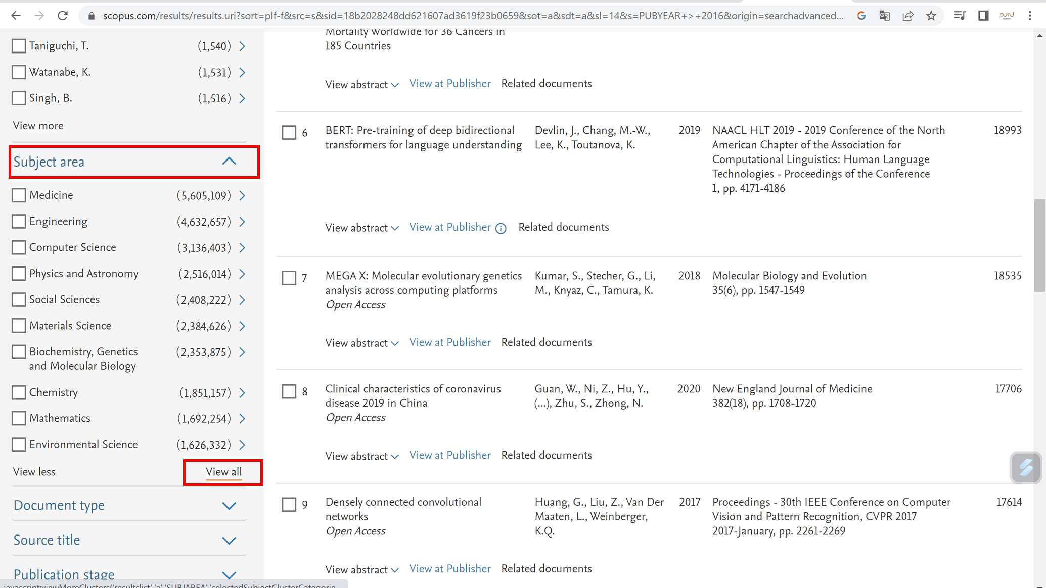
Task: Click the share page icon
Action: click(908, 16)
